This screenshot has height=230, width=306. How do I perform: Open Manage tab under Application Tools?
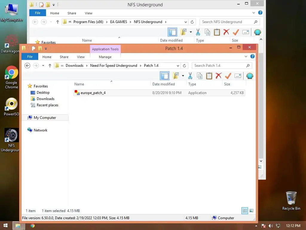(105, 57)
